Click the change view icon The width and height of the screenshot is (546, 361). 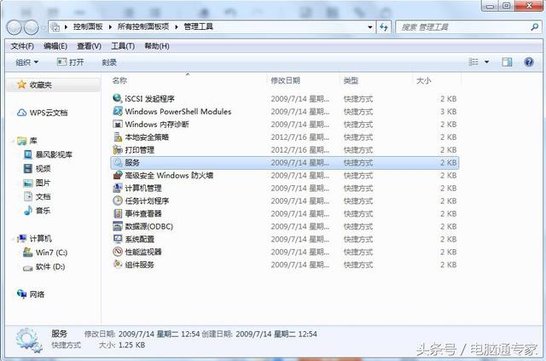click(473, 62)
